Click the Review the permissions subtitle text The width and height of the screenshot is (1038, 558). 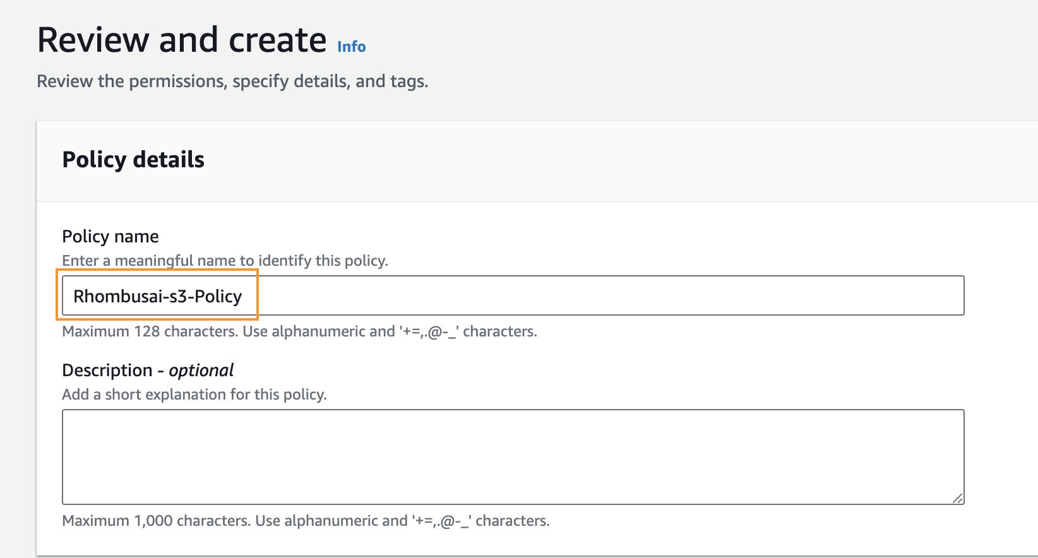click(232, 81)
